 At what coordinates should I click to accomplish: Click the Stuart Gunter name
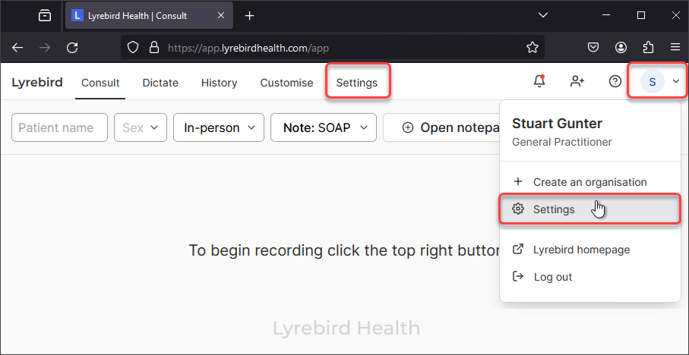(557, 124)
